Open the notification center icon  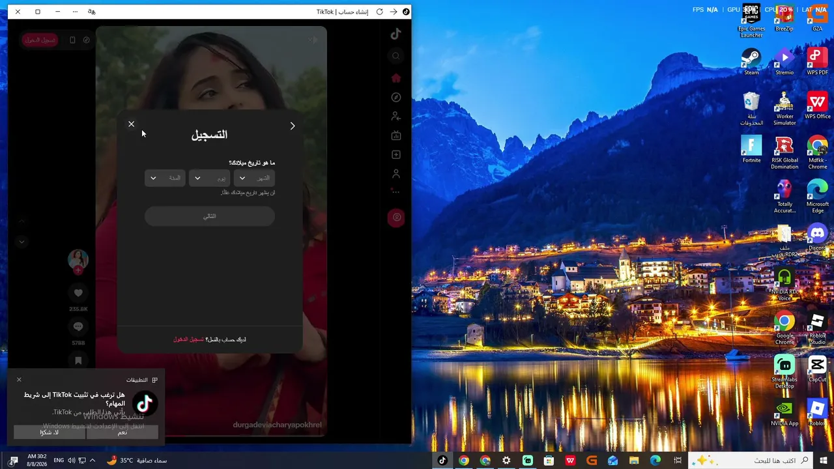[13, 461]
